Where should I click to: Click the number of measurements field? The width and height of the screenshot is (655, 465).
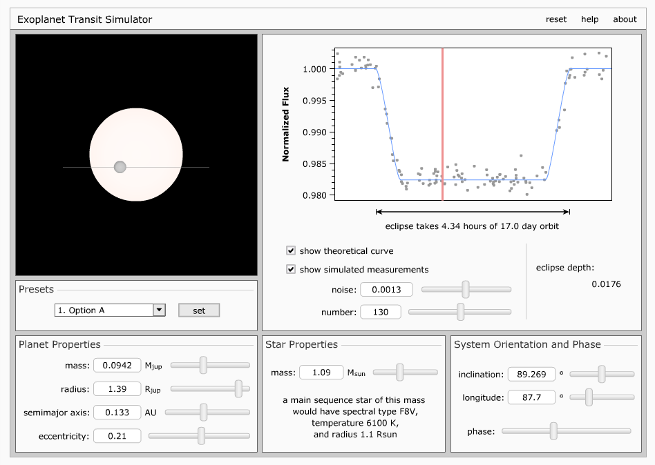click(x=379, y=313)
